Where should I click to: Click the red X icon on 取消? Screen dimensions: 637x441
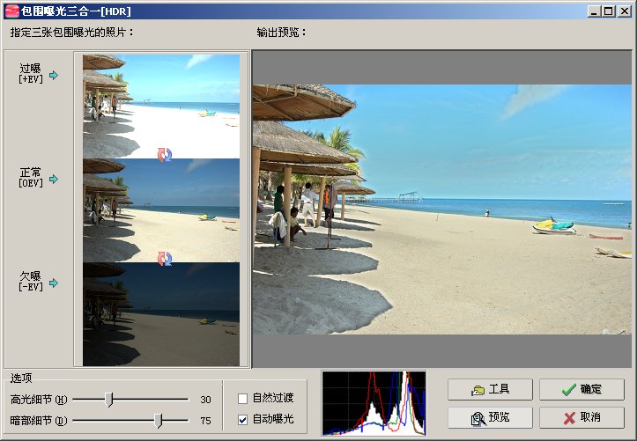point(569,418)
